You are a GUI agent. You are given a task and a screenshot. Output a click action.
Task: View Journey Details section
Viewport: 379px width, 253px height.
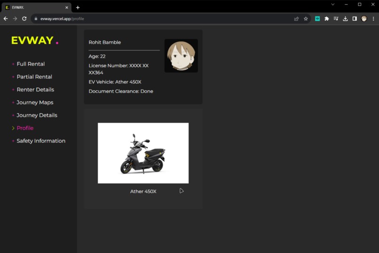[x=37, y=115]
